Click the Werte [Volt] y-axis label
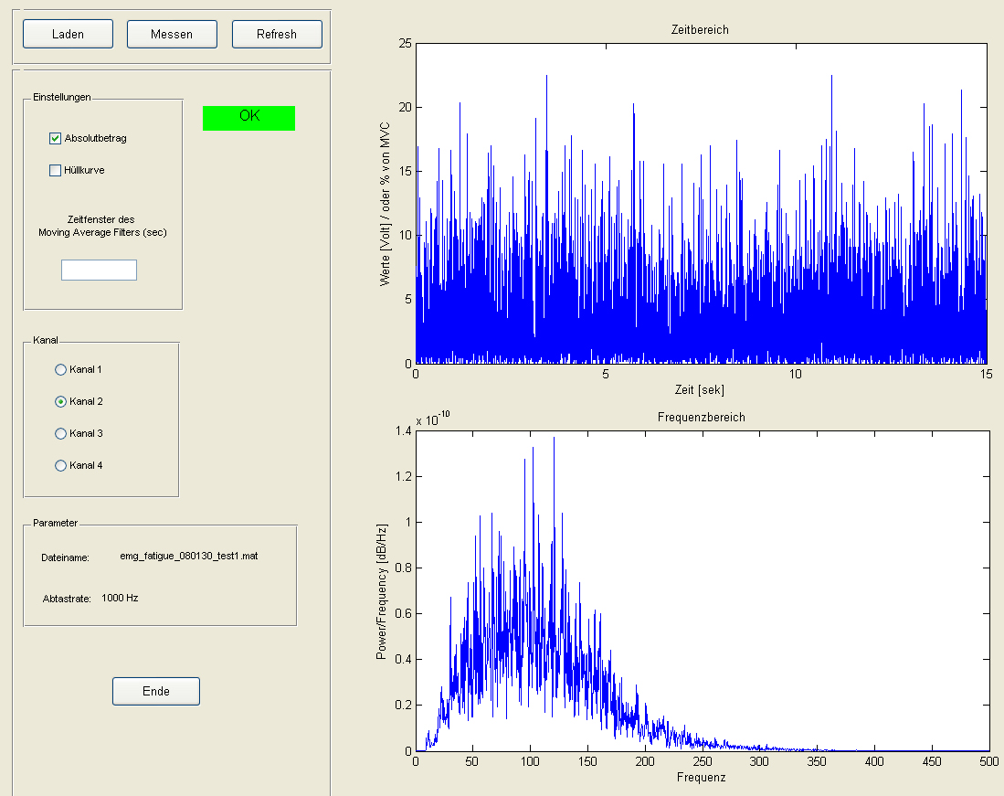 [x=385, y=203]
